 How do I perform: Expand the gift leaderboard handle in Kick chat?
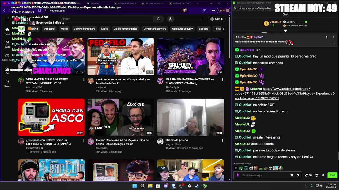[285, 31]
